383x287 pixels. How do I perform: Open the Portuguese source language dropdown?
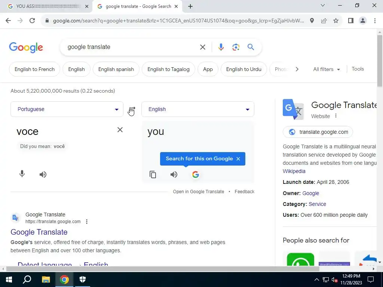click(67, 109)
